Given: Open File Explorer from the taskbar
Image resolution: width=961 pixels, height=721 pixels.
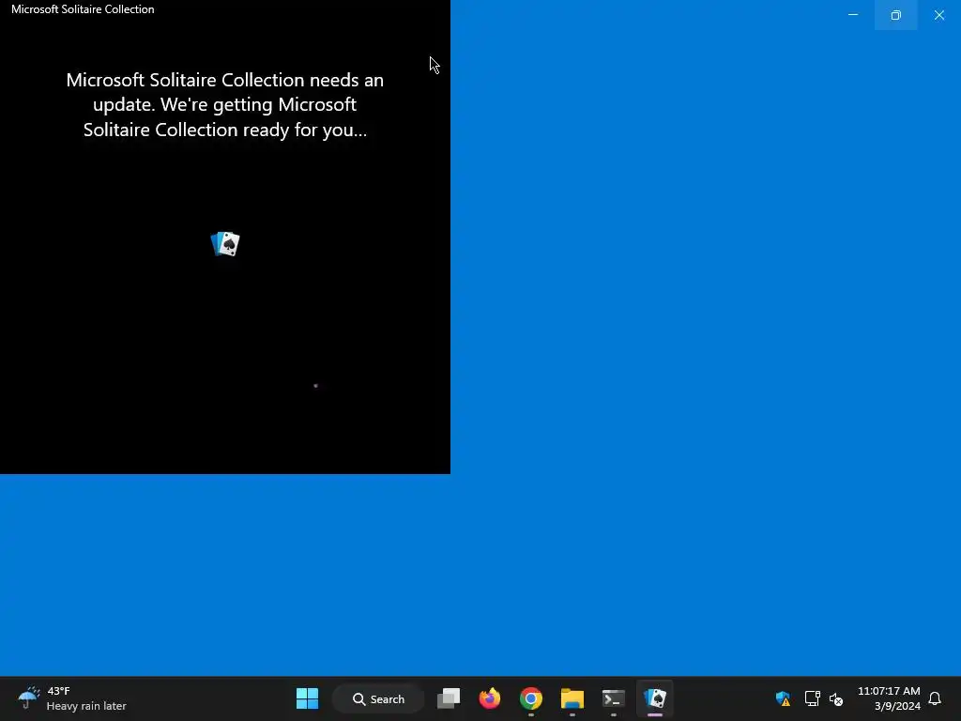Looking at the screenshot, I should point(572,698).
